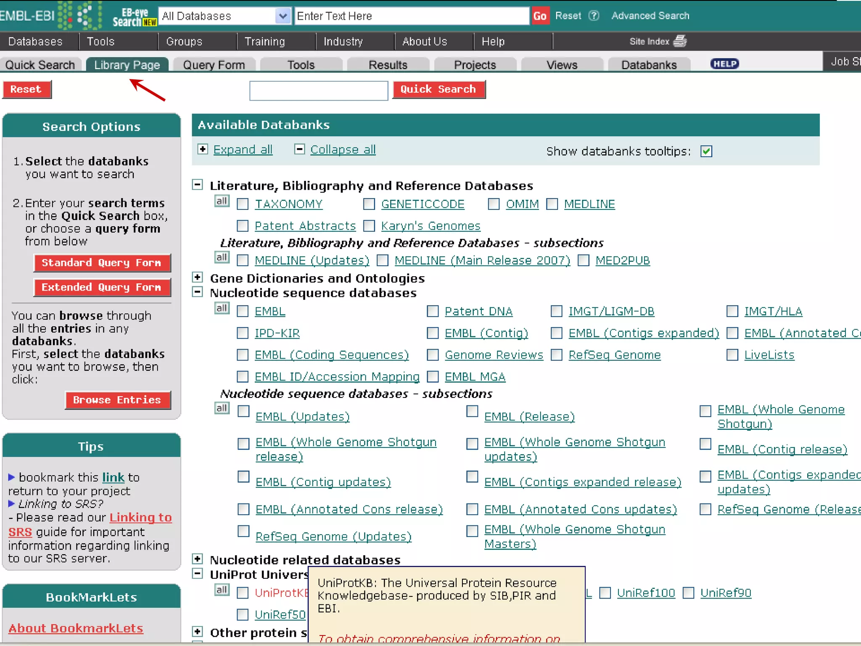Click 'all' icon beside TAXONOMY
Screen dimensions: 861x646
tap(222, 201)
